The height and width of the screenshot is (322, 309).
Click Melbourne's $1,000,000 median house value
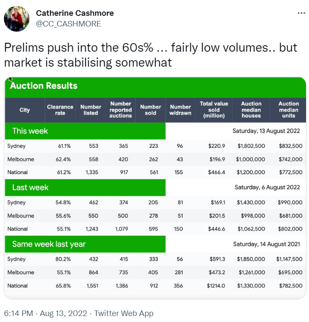pos(250,159)
